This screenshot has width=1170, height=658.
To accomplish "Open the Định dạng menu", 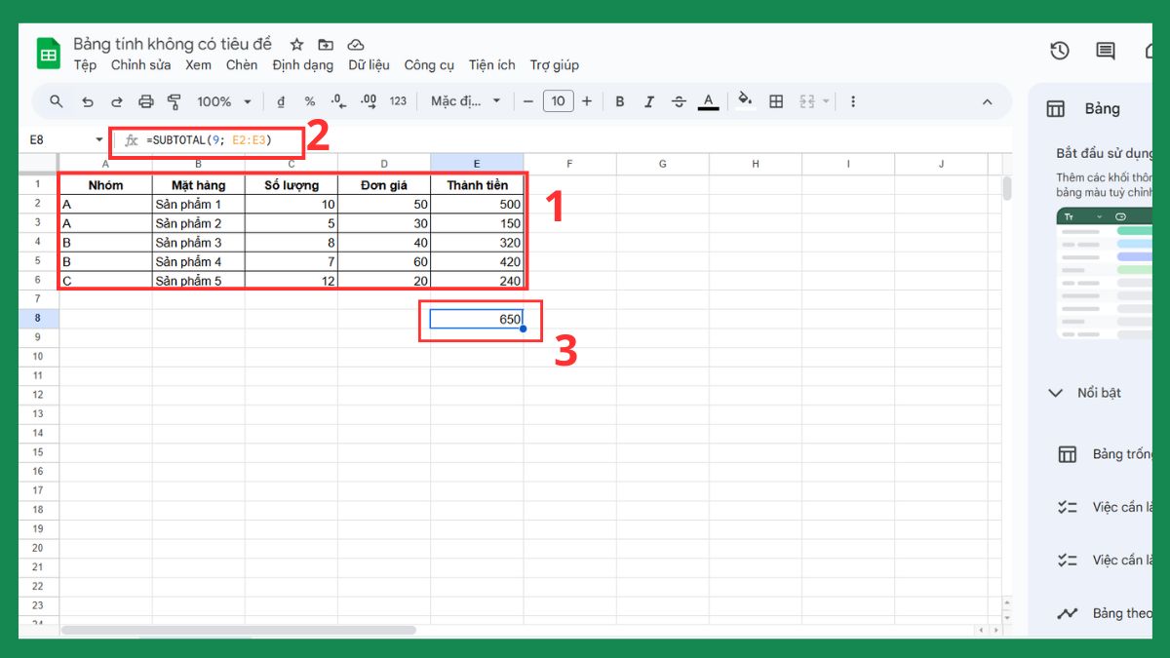I will click(303, 64).
